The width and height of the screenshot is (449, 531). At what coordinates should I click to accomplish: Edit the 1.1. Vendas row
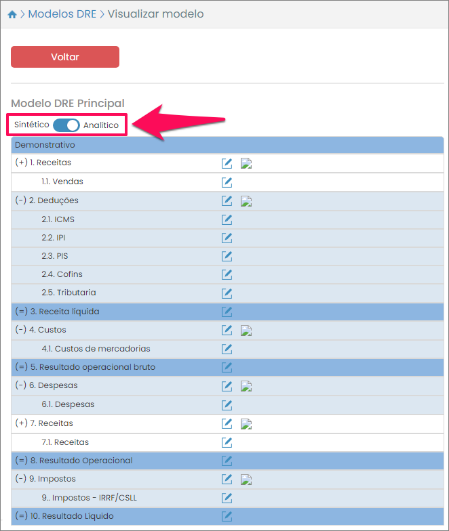coord(227,182)
